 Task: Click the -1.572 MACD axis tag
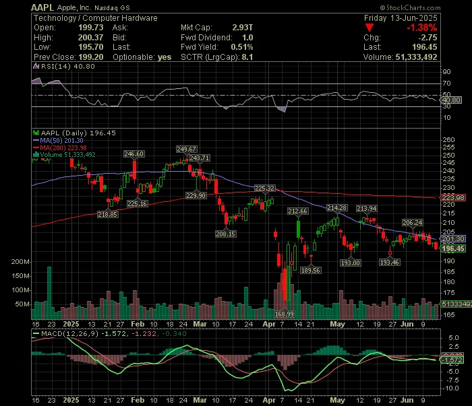point(452,360)
